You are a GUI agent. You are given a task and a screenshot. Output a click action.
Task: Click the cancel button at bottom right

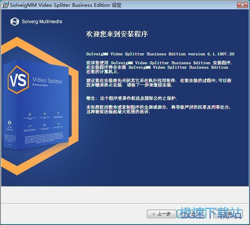coord(228,214)
